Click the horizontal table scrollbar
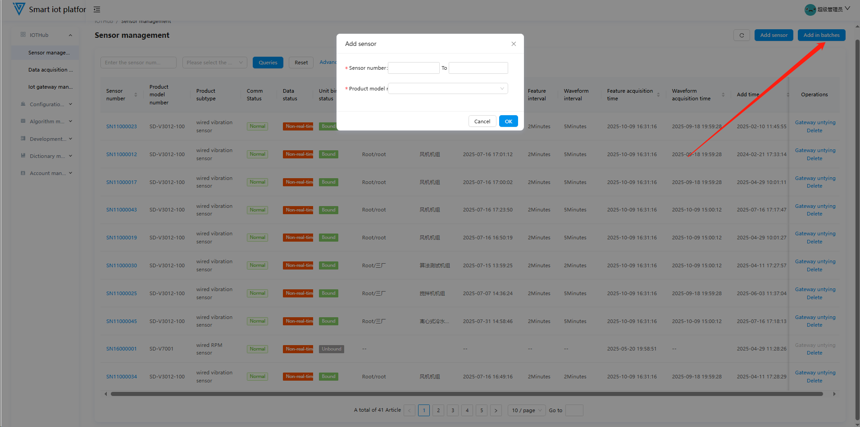Screen dimensions: 860x427 coord(467,394)
